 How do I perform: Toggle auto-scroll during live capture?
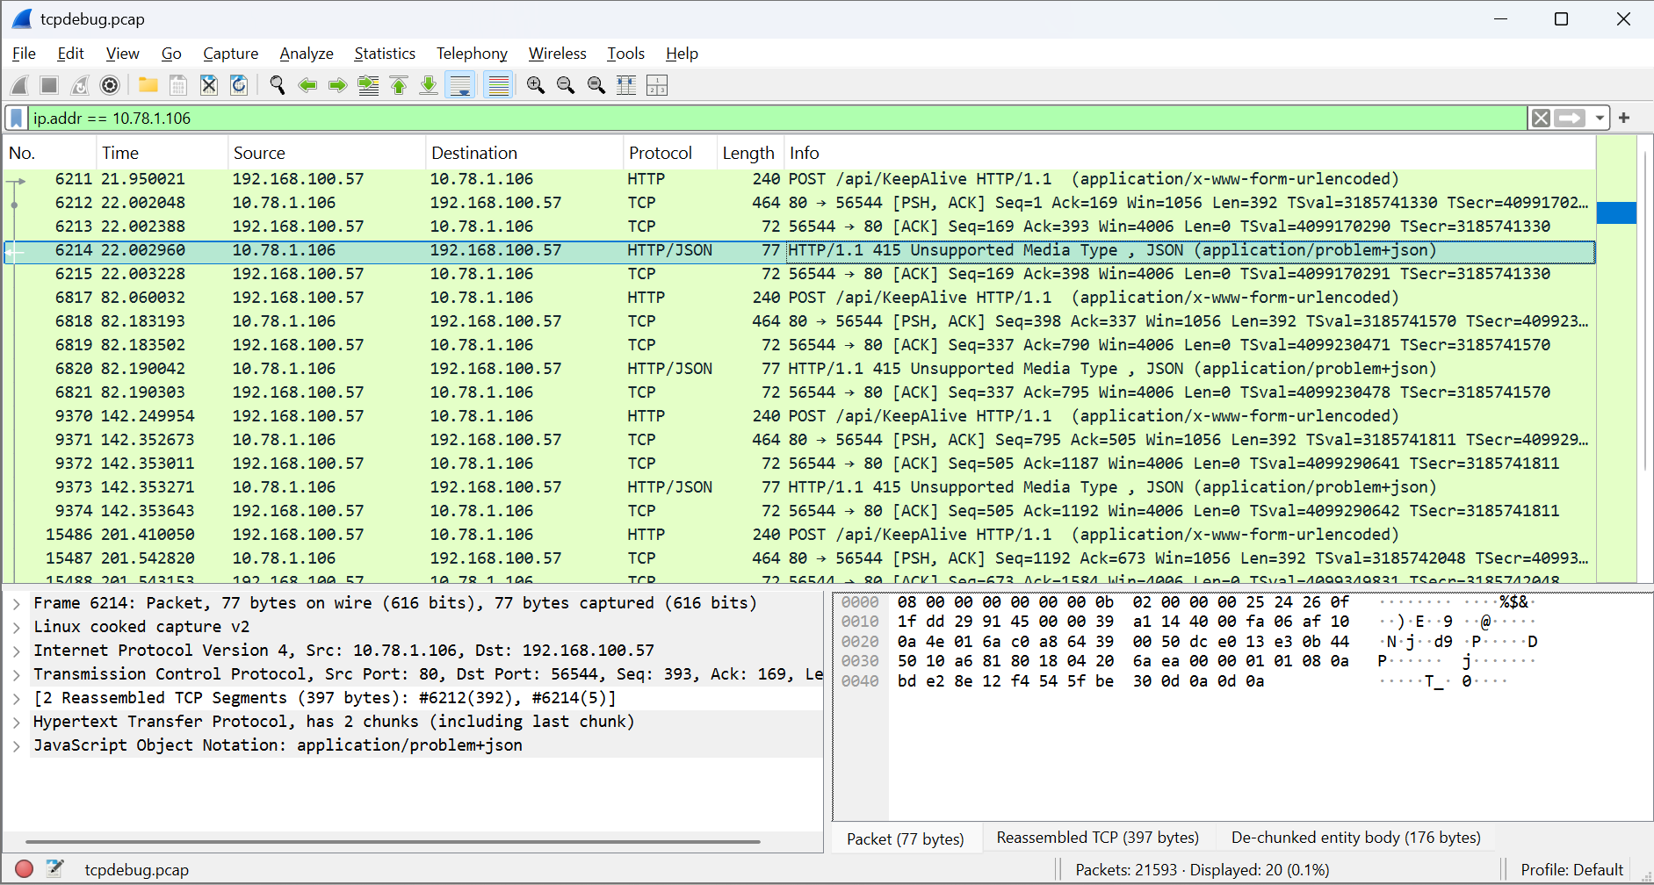459,85
